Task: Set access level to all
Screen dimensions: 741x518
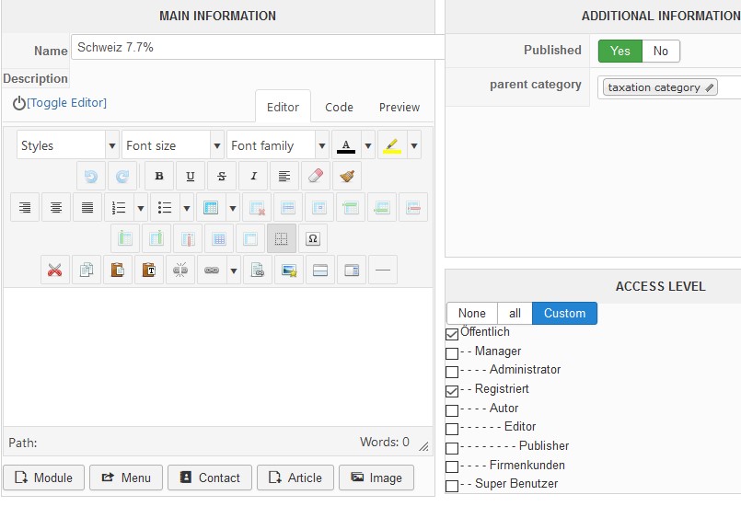Action: click(515, 313)
